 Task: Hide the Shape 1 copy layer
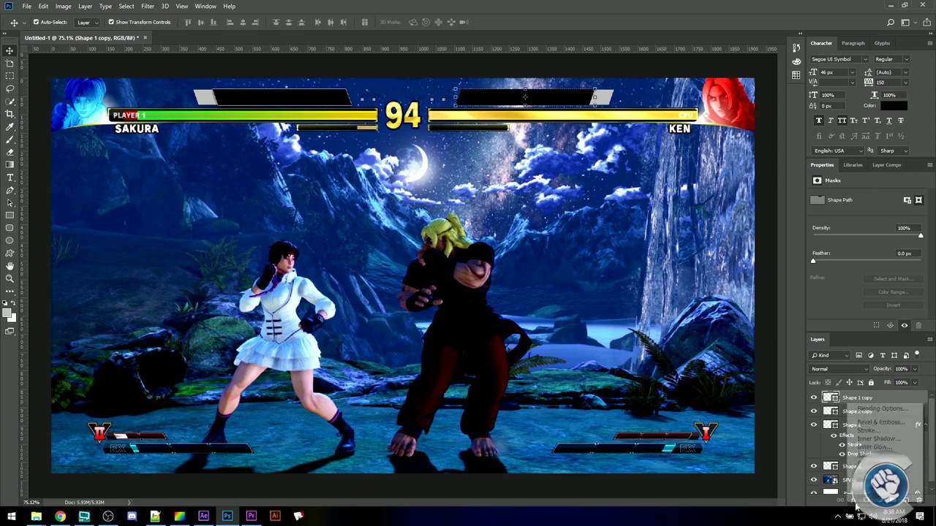point(814,397)
